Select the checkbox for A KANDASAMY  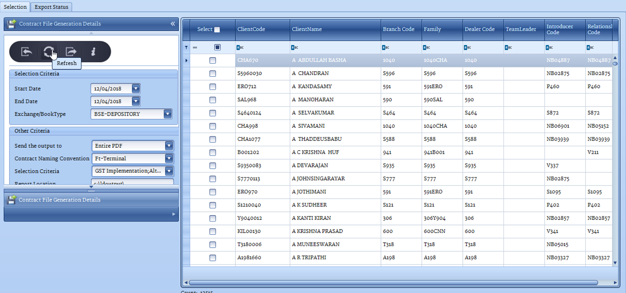click(213, 87)
